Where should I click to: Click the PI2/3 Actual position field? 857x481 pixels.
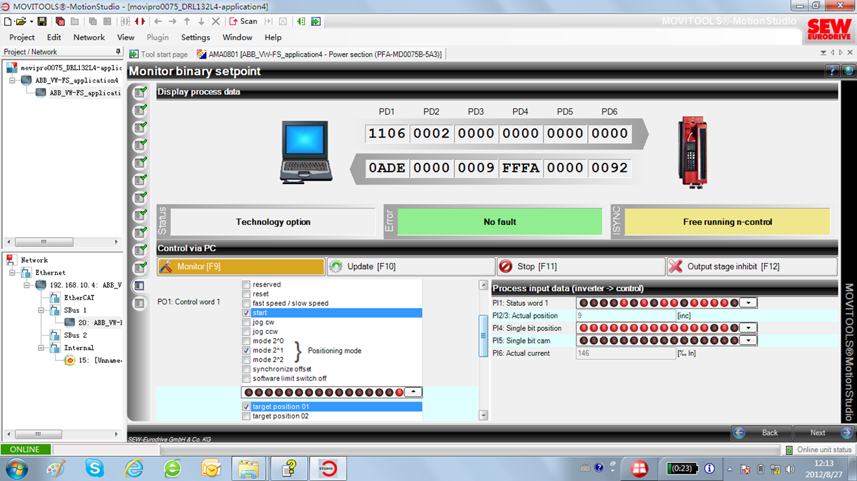pyautogui.click(x=625, y=316)
